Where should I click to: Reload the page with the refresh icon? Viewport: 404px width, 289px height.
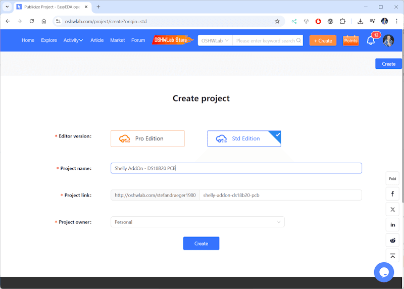32,21
